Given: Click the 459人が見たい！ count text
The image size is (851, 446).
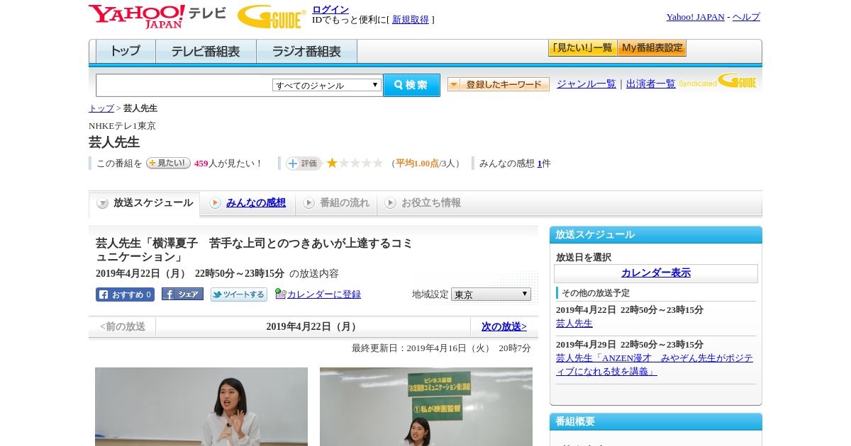Looking at the screenshot, I should pos(228,164).
